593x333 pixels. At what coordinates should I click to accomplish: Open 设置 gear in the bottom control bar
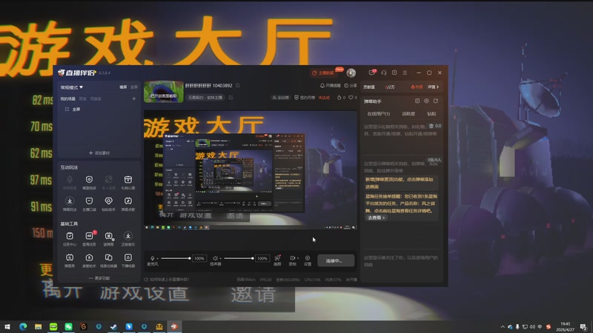coord(308,258)
